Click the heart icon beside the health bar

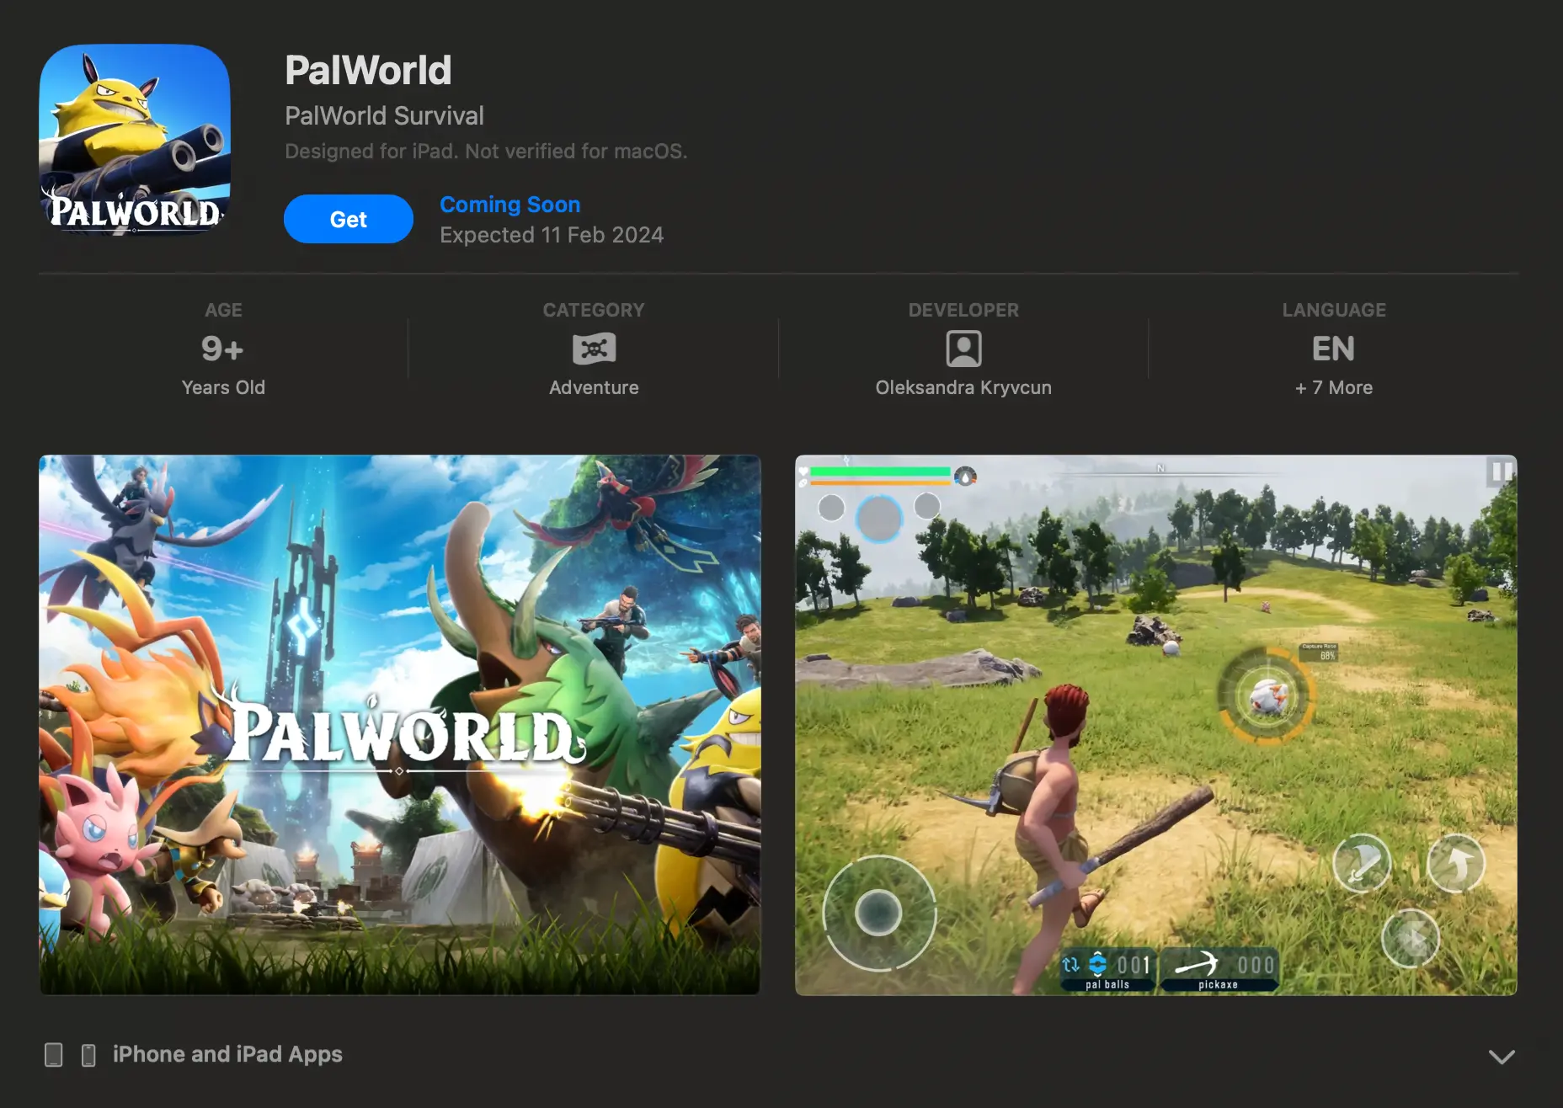click(x=804, y=472)
